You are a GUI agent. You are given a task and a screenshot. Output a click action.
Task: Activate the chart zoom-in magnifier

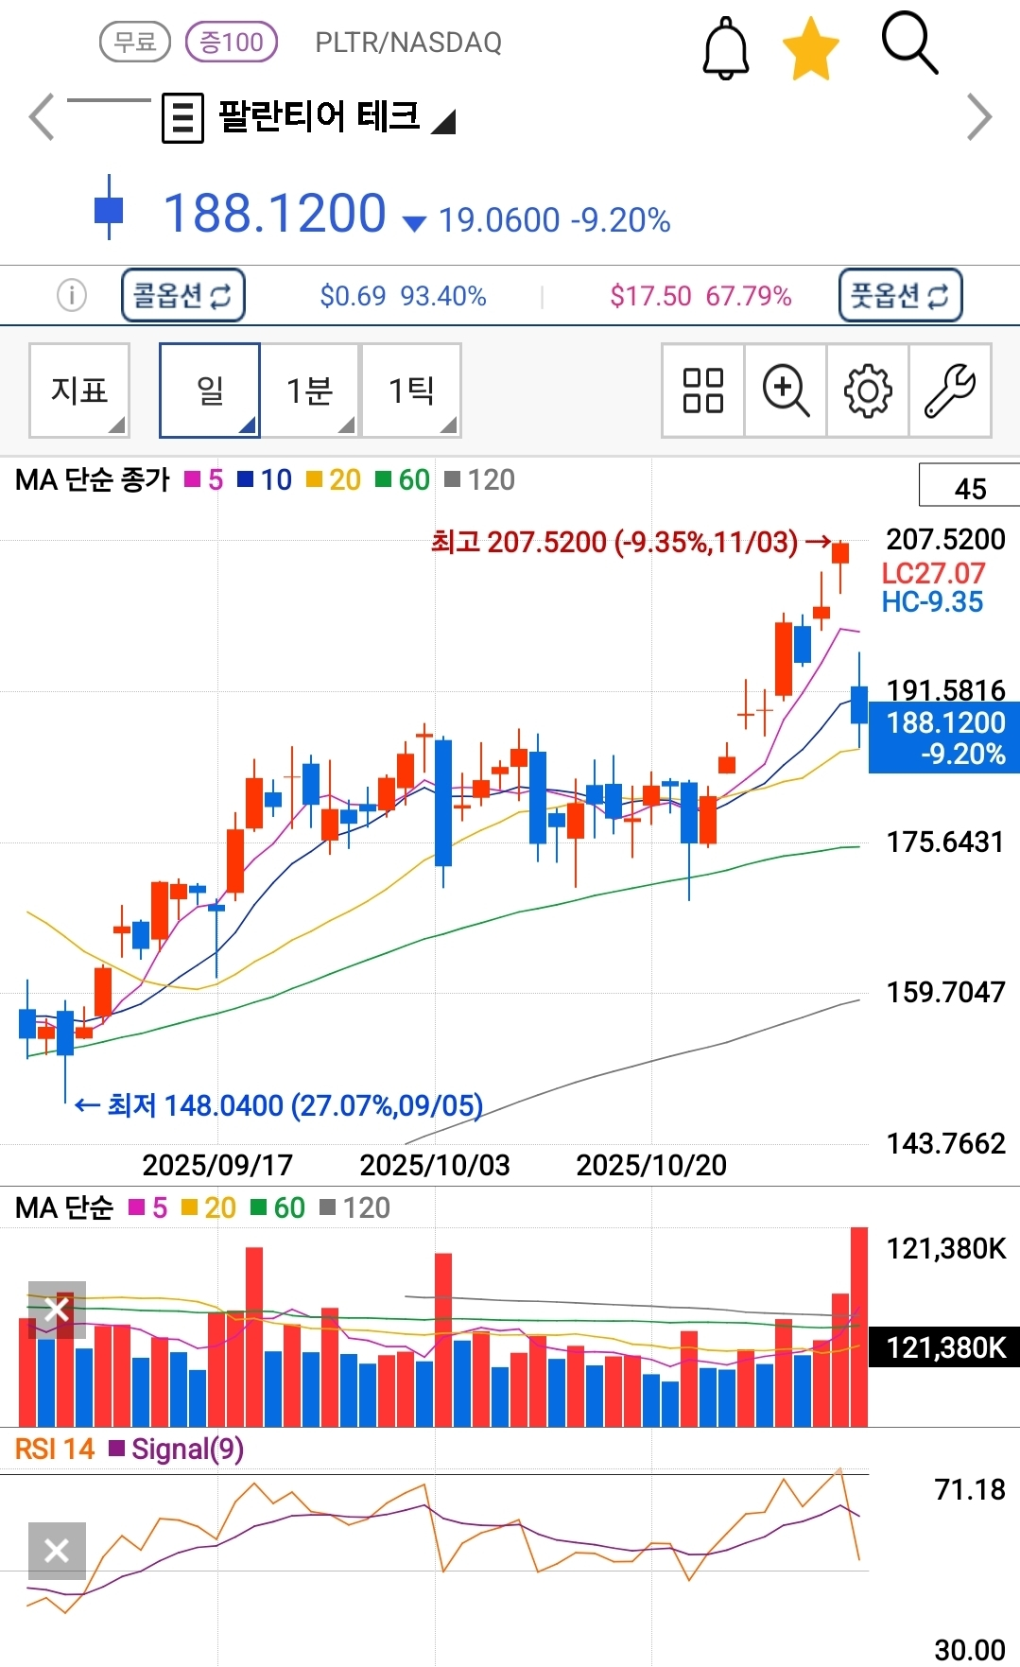point(786,391)
